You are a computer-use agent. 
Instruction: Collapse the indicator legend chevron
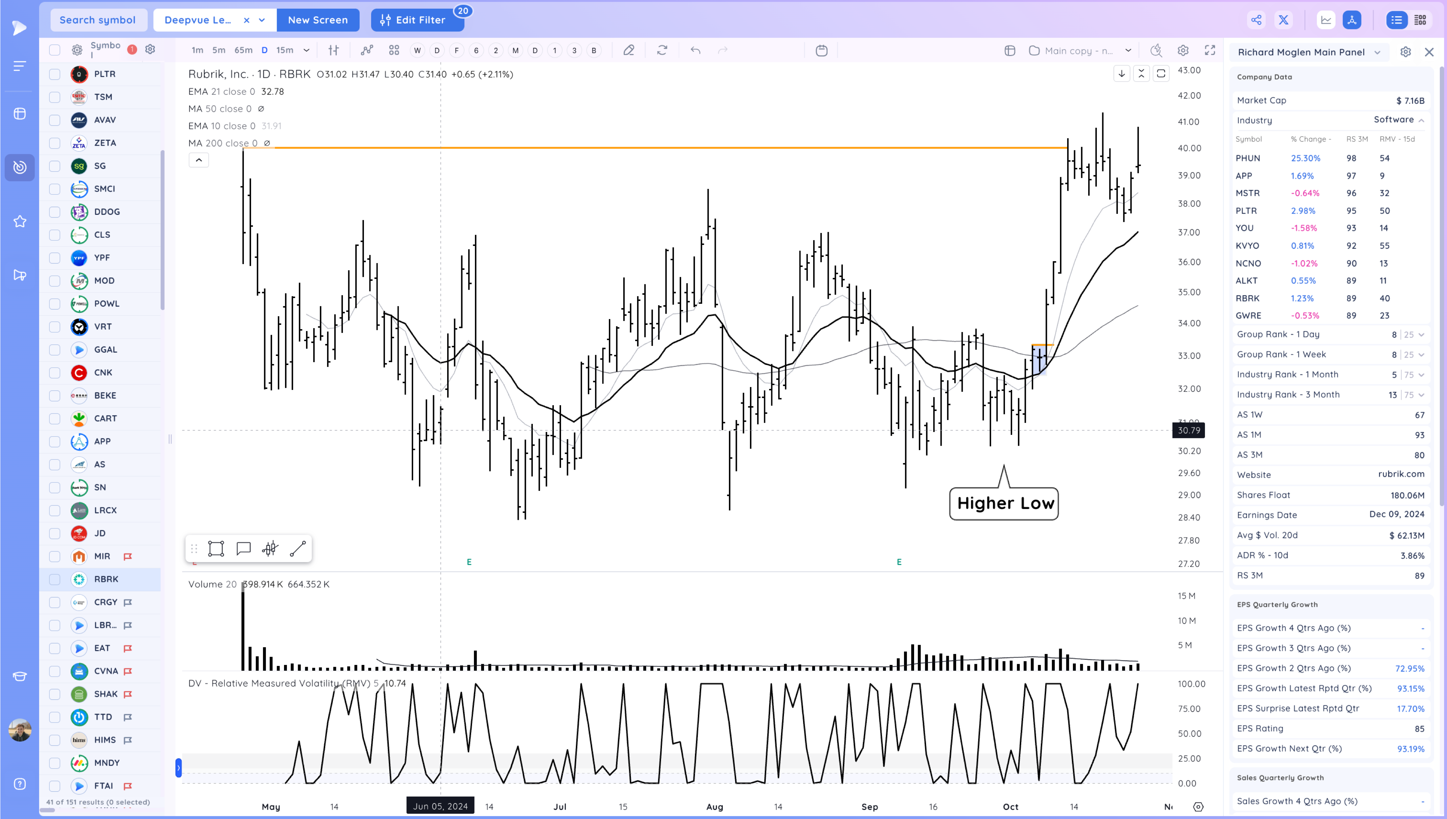point(199,160)
